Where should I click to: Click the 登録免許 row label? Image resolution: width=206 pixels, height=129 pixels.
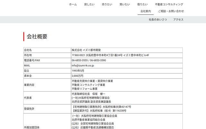click(x=29, y=109)
